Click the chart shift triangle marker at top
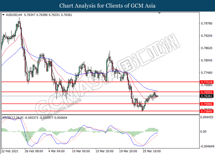 pos(159,13)
